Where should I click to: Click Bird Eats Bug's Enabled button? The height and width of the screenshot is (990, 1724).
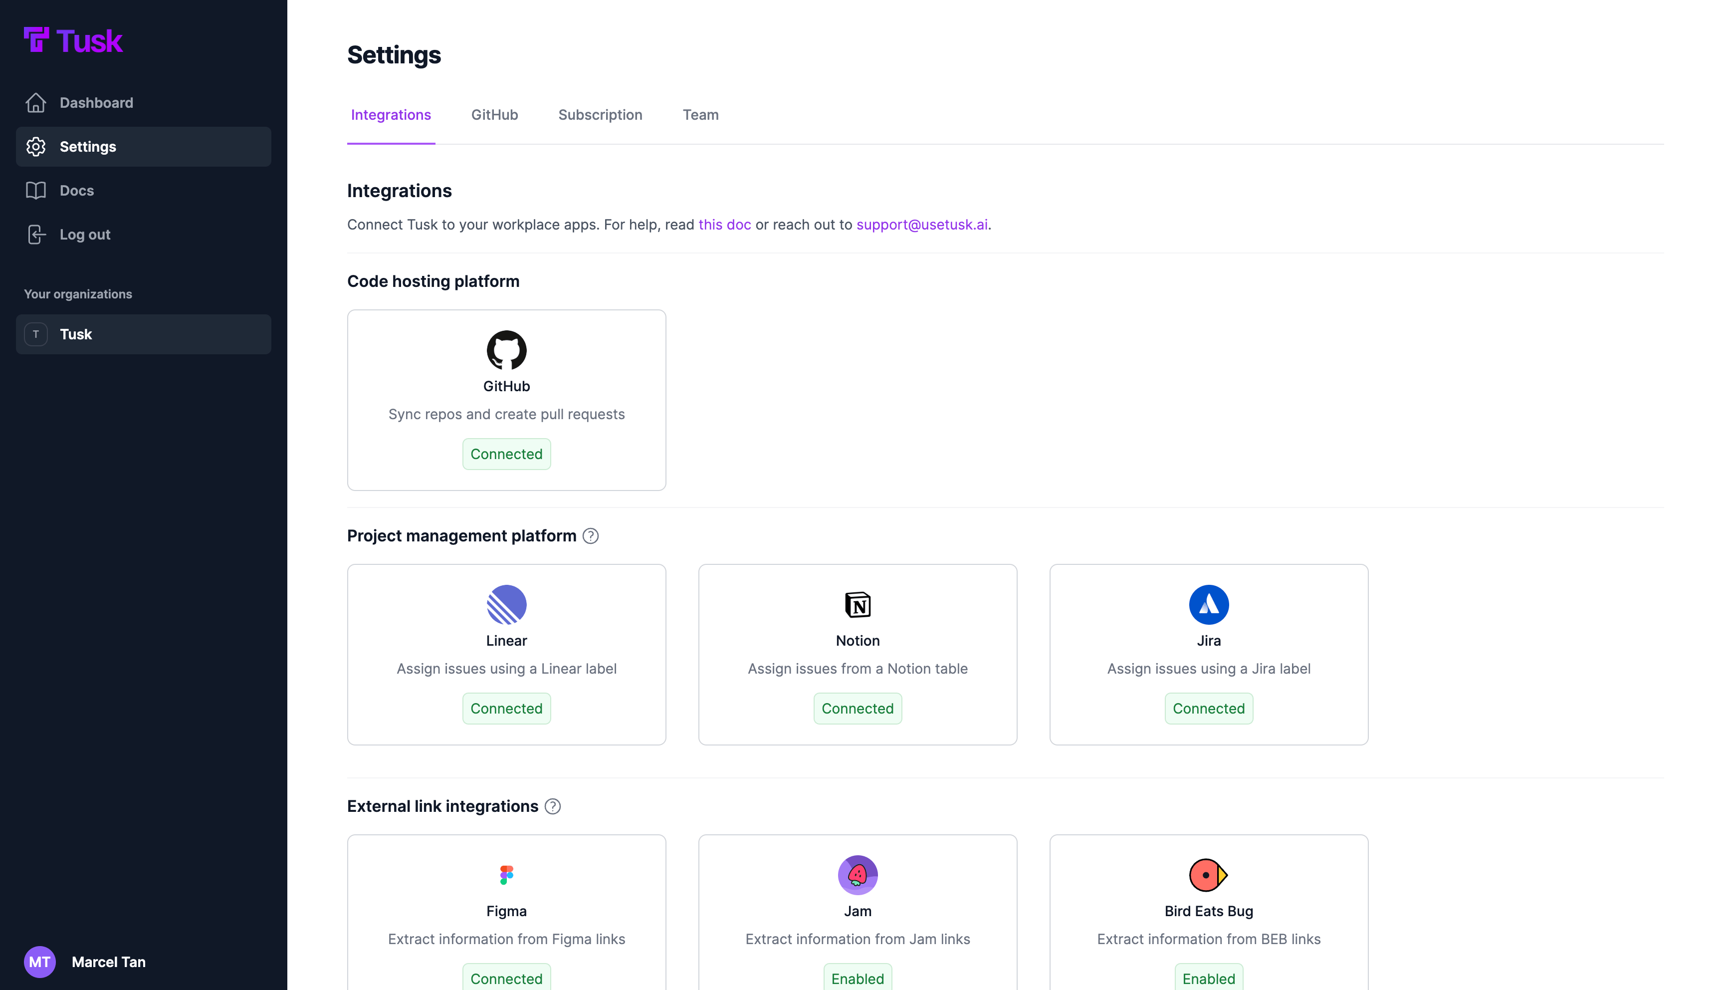point(1209,978)
